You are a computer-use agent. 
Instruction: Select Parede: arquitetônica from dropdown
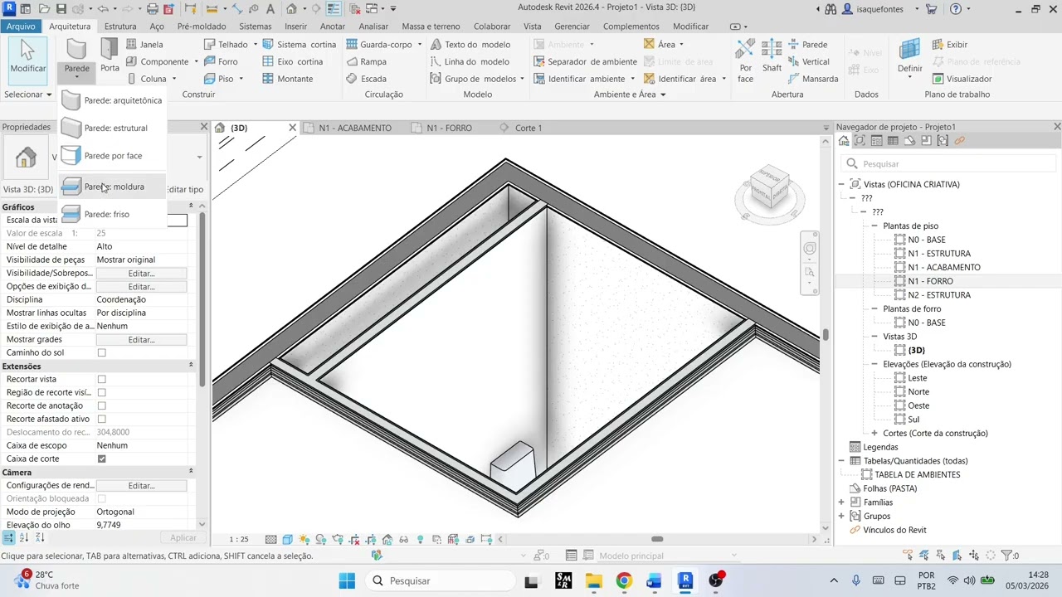pyautogui.click(x=111, y=100)
